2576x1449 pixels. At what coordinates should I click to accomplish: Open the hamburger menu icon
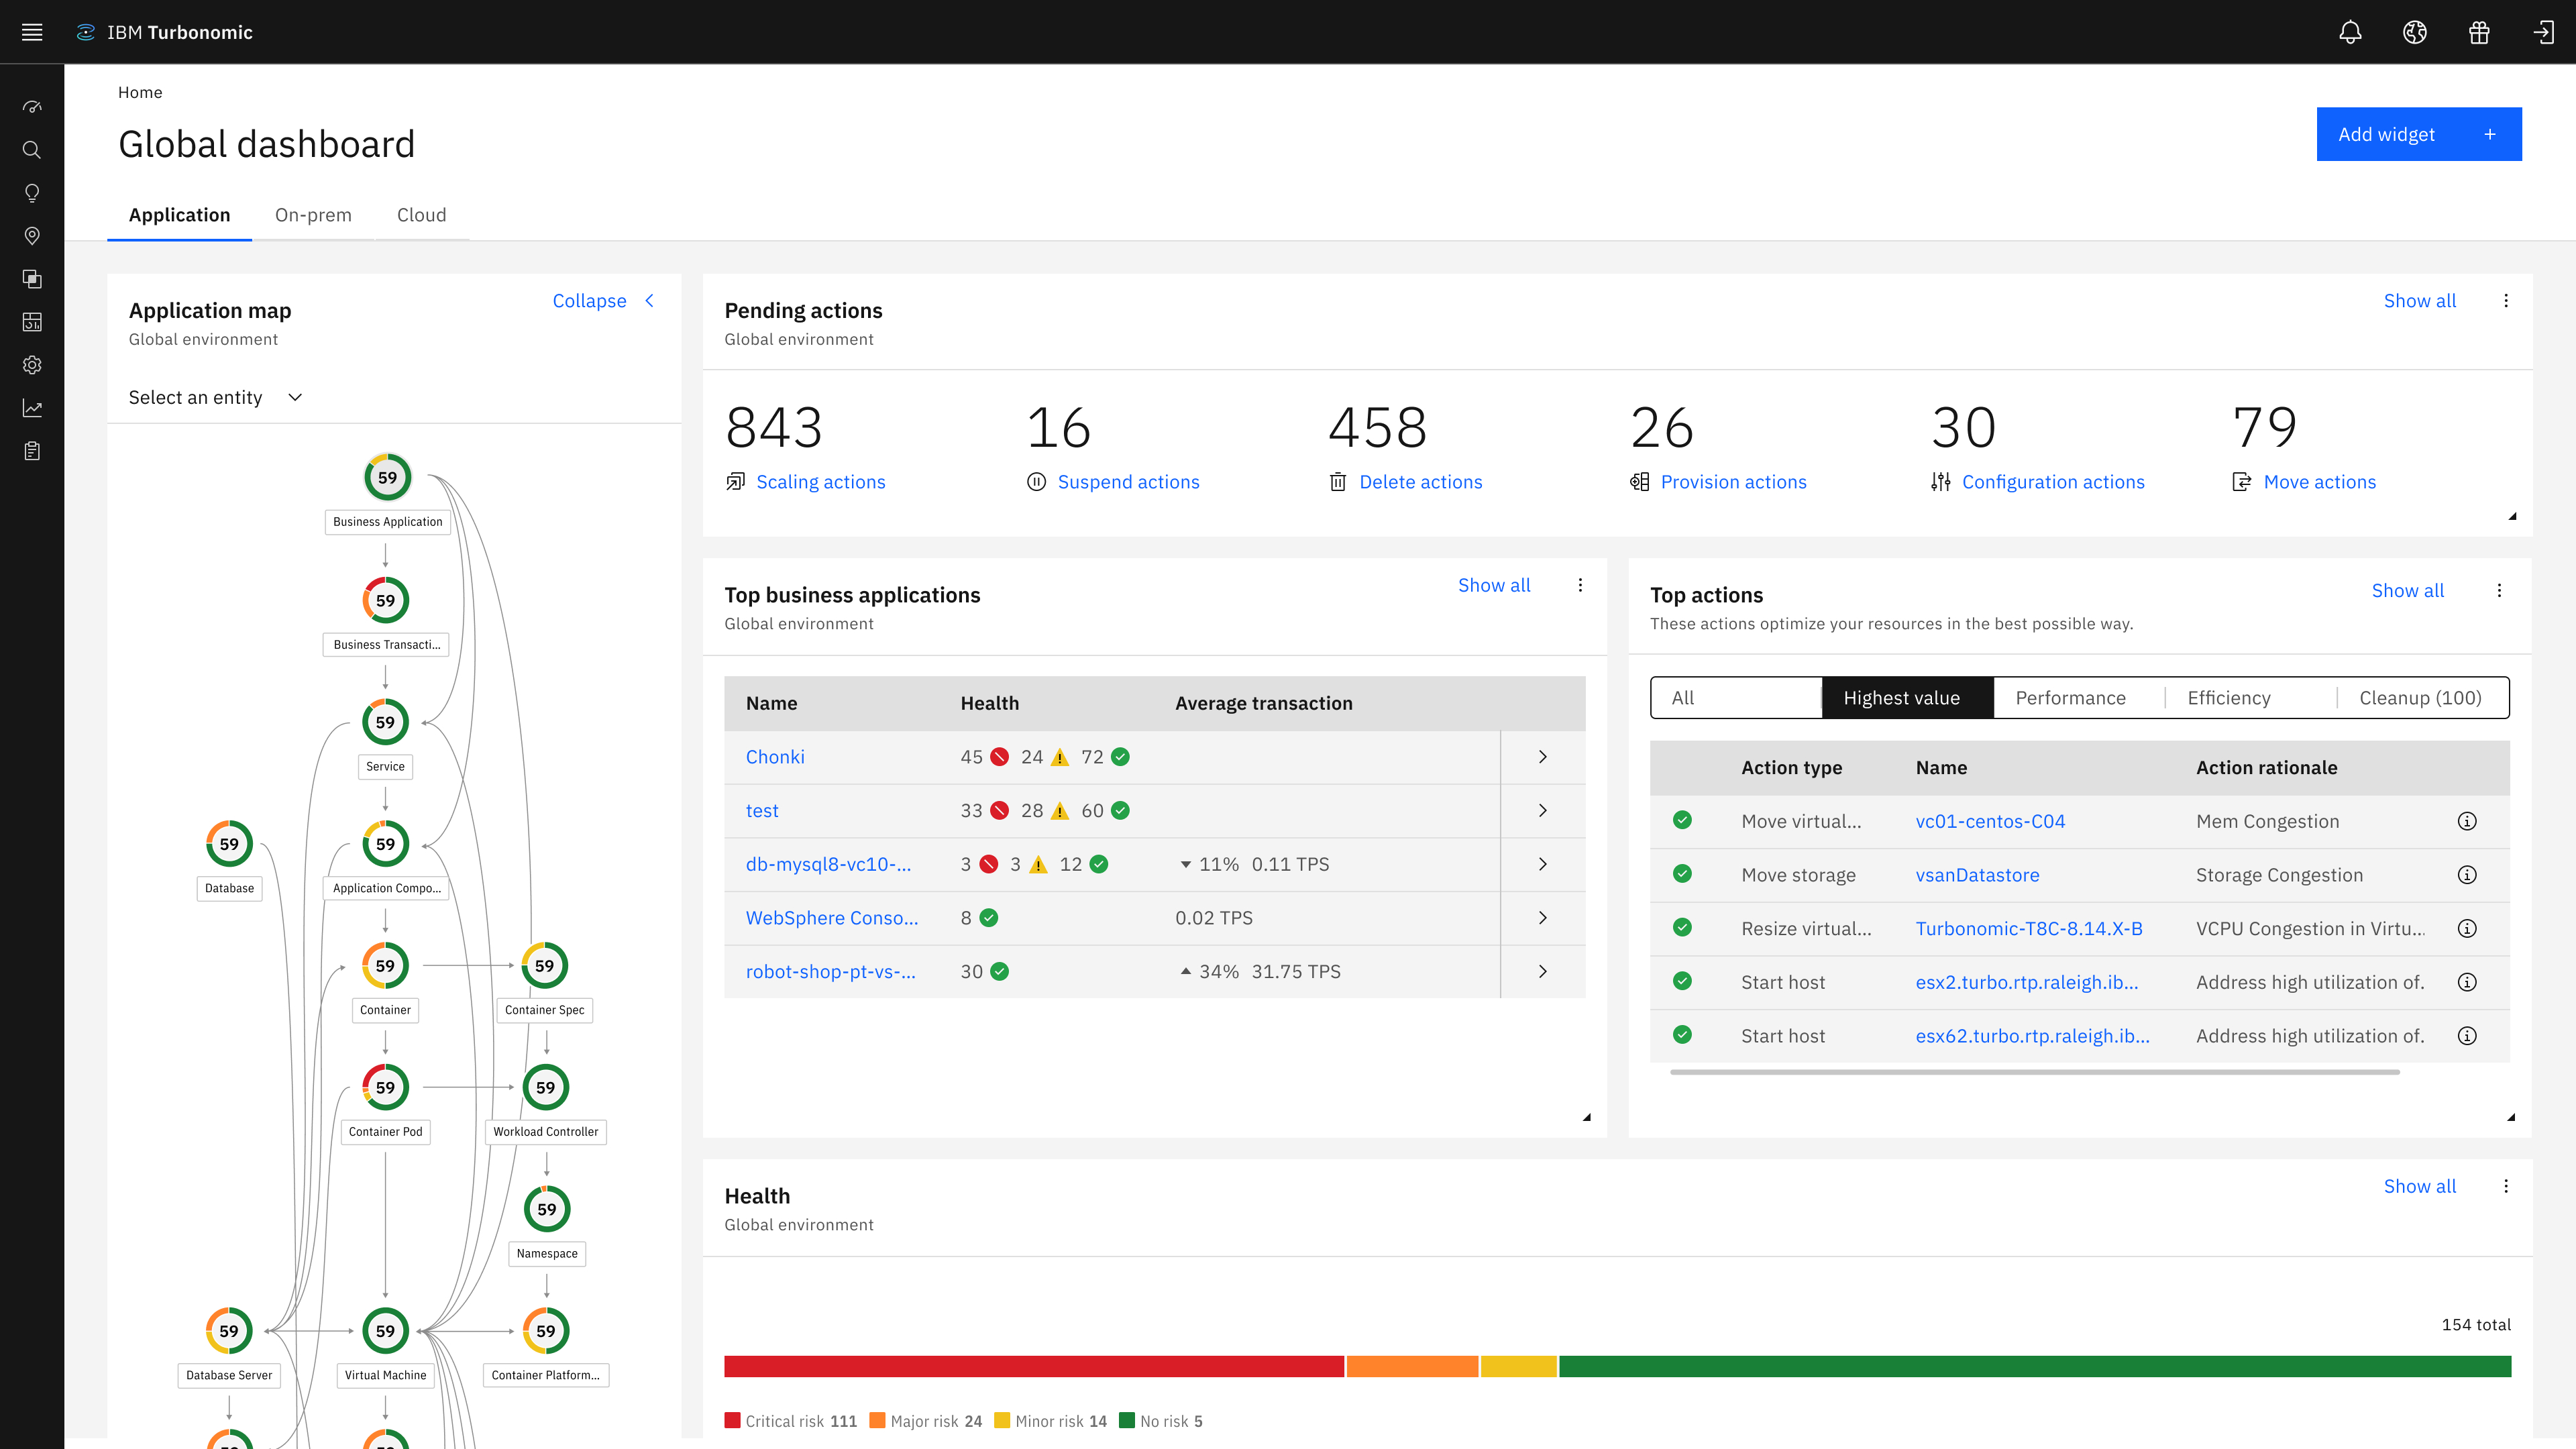pyautogui.click(x=32, y=32)
